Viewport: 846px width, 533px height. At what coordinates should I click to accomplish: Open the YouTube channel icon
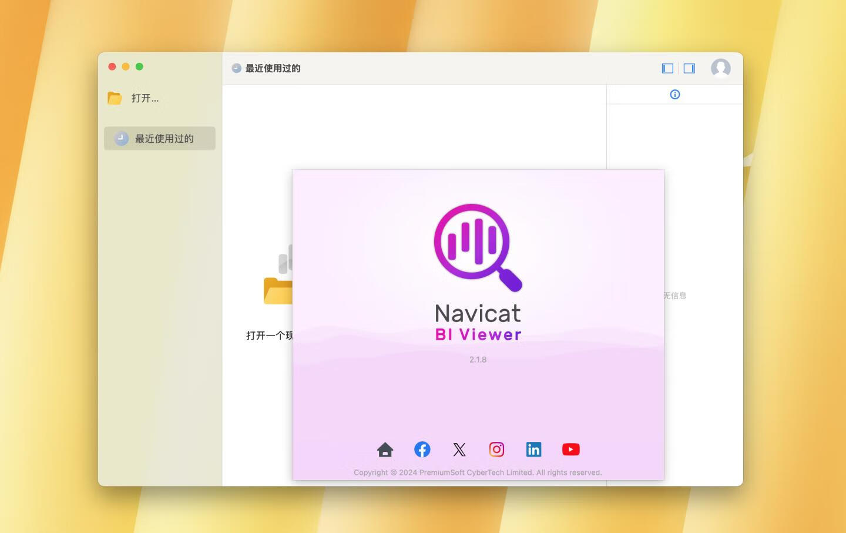point(571,450)
